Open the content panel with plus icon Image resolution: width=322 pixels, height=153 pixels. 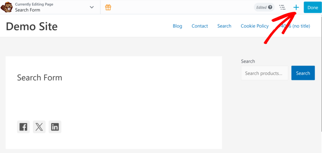click(x=296, y=7)
